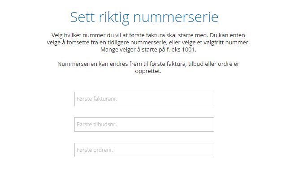Click the 'Sett riktig nummerserie' heading
Viewport: 281px width, 185px height.
[x=144, y=17]
